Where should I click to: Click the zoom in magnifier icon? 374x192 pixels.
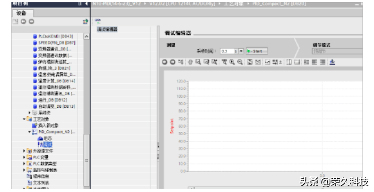point(232,62)
